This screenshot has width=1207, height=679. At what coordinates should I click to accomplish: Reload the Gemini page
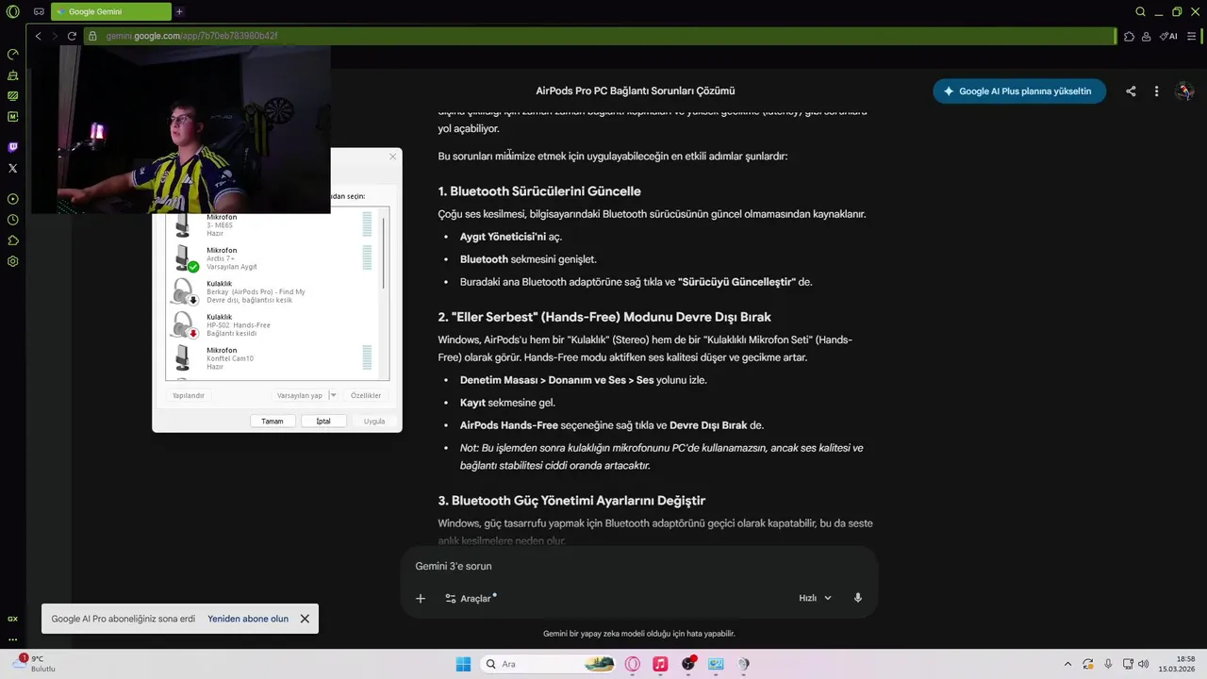pos(72,36)
